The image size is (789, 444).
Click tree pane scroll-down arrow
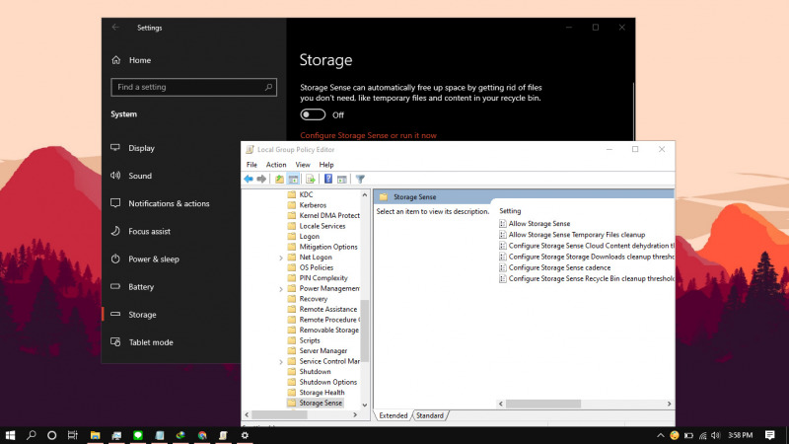pyautogui.click(x=365, y=405)
